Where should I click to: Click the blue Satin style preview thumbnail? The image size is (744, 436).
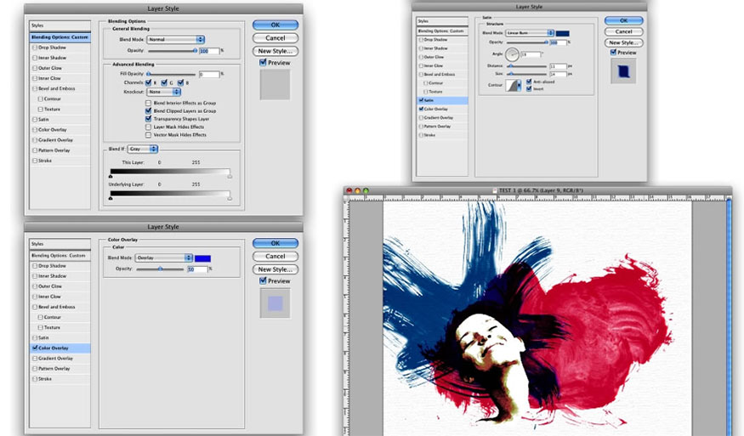tap(623, 71)
